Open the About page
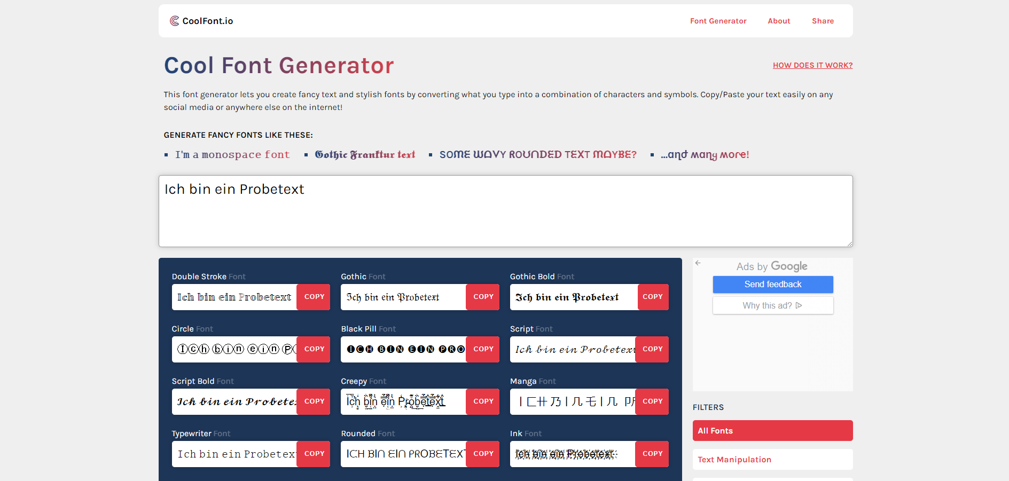This screenshot has width=1009, height=481. tap(779, 21)
